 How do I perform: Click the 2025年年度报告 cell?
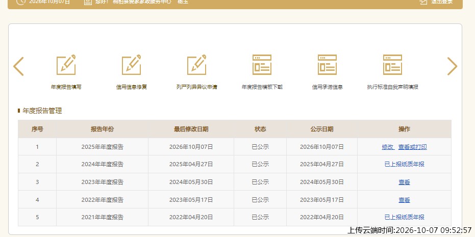(x=103, y=147)
